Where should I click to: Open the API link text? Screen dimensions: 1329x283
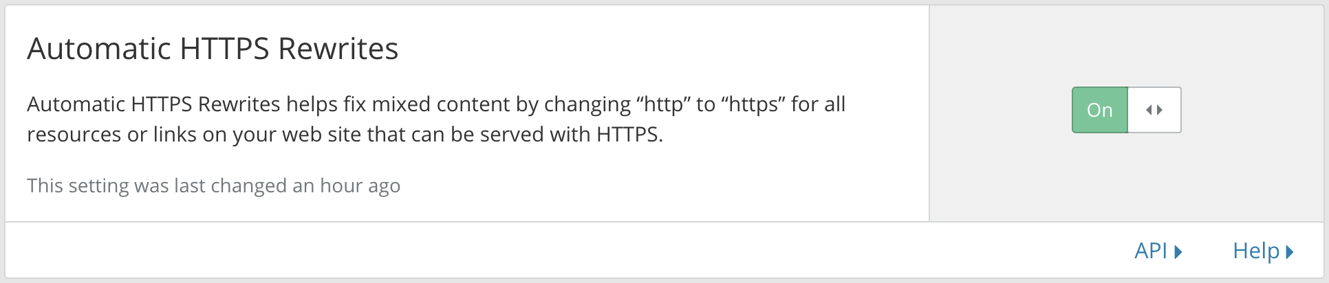pyautogui.click(x=1150, y=251)
